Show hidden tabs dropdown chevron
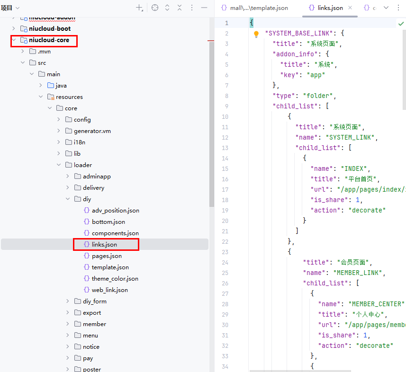Image resolution: width=406 pixels, height=372 pixels. [386, 8]
